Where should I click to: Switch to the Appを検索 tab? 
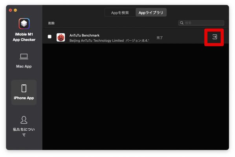120,13
